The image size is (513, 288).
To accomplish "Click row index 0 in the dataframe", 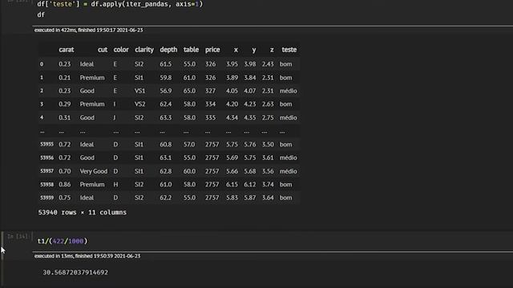I will pyautogui.click(x=42, y=64).
